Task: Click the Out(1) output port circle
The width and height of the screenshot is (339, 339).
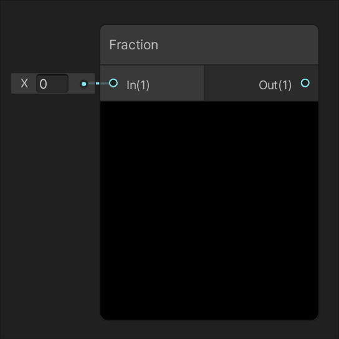Action: click(305, 83)
